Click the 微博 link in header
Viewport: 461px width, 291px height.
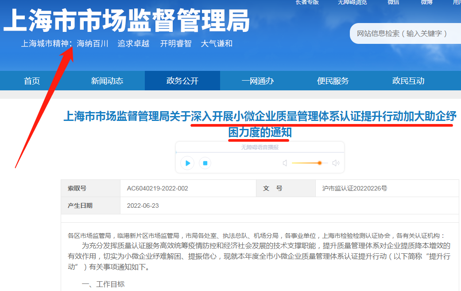tap(426, 2)
